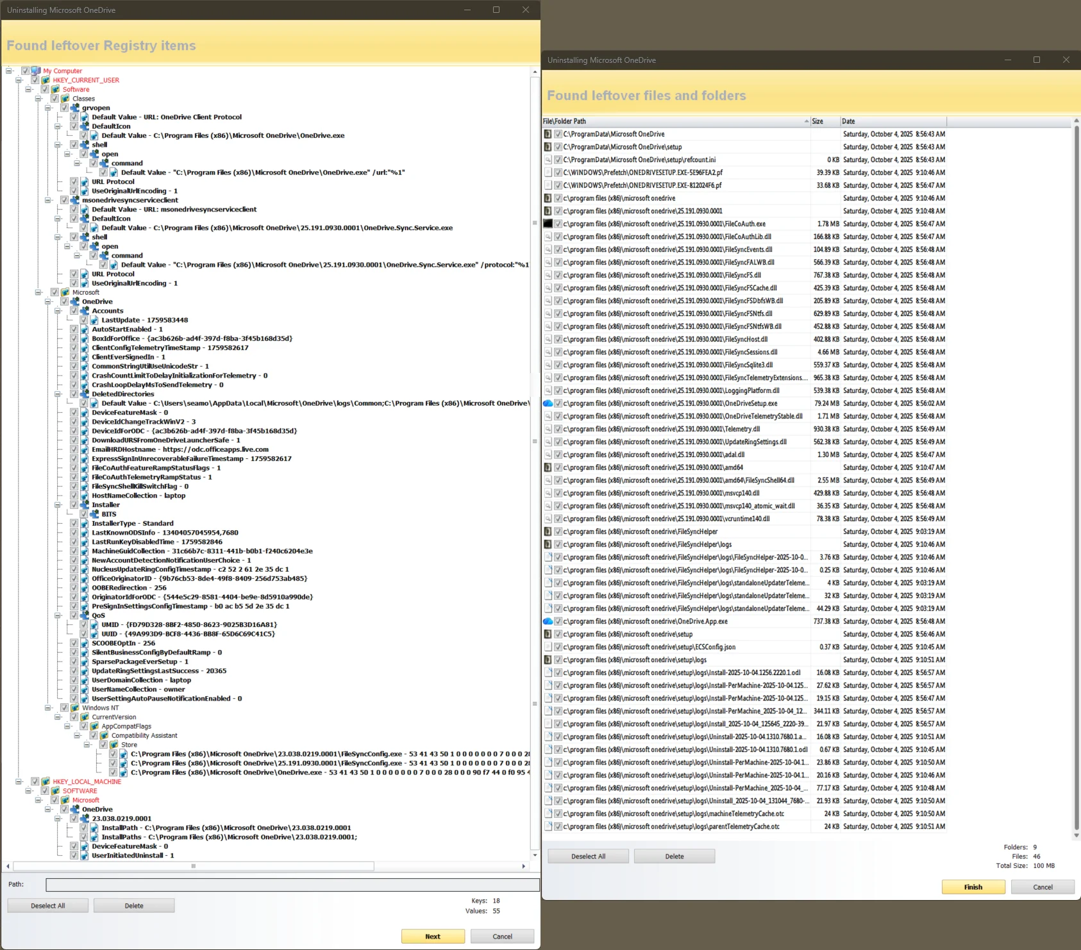Click the FileCoAuth.exe black file icon
This screenshot has height=950, width=1081.
(548, 224)
